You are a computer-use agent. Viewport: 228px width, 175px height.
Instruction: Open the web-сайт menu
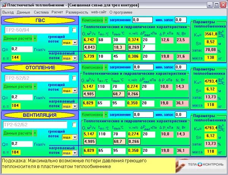click(x=99, y=12)
